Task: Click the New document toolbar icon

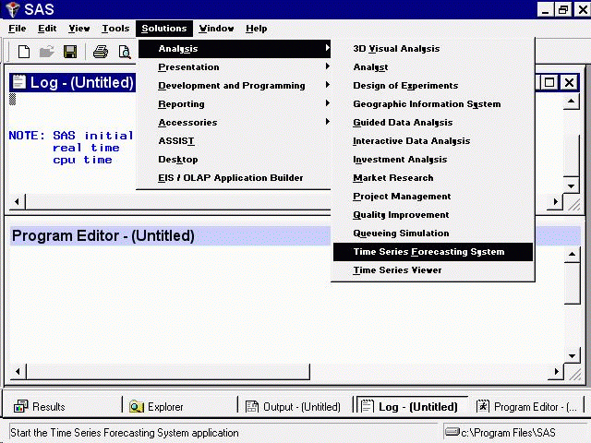Action: (x=24, y=52)
